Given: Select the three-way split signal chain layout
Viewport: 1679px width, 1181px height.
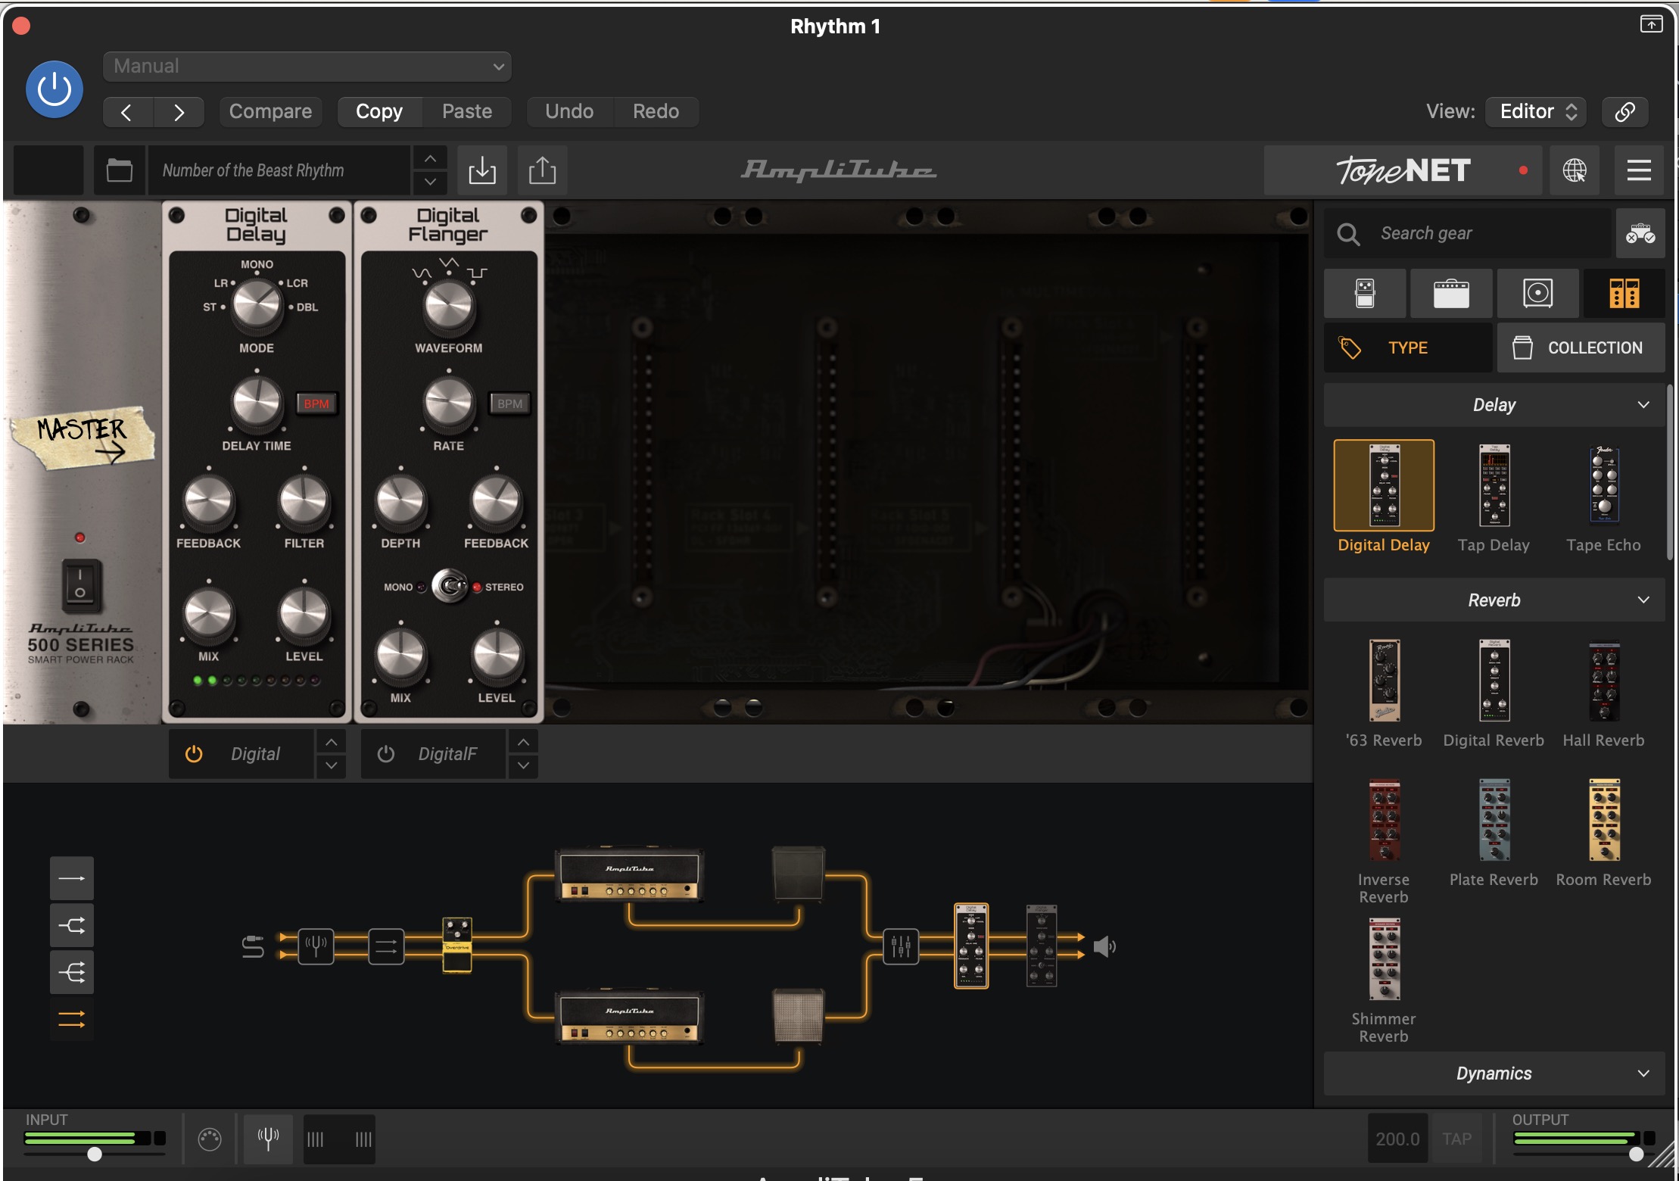Looking at the screenshot, I should coord(72,972).
